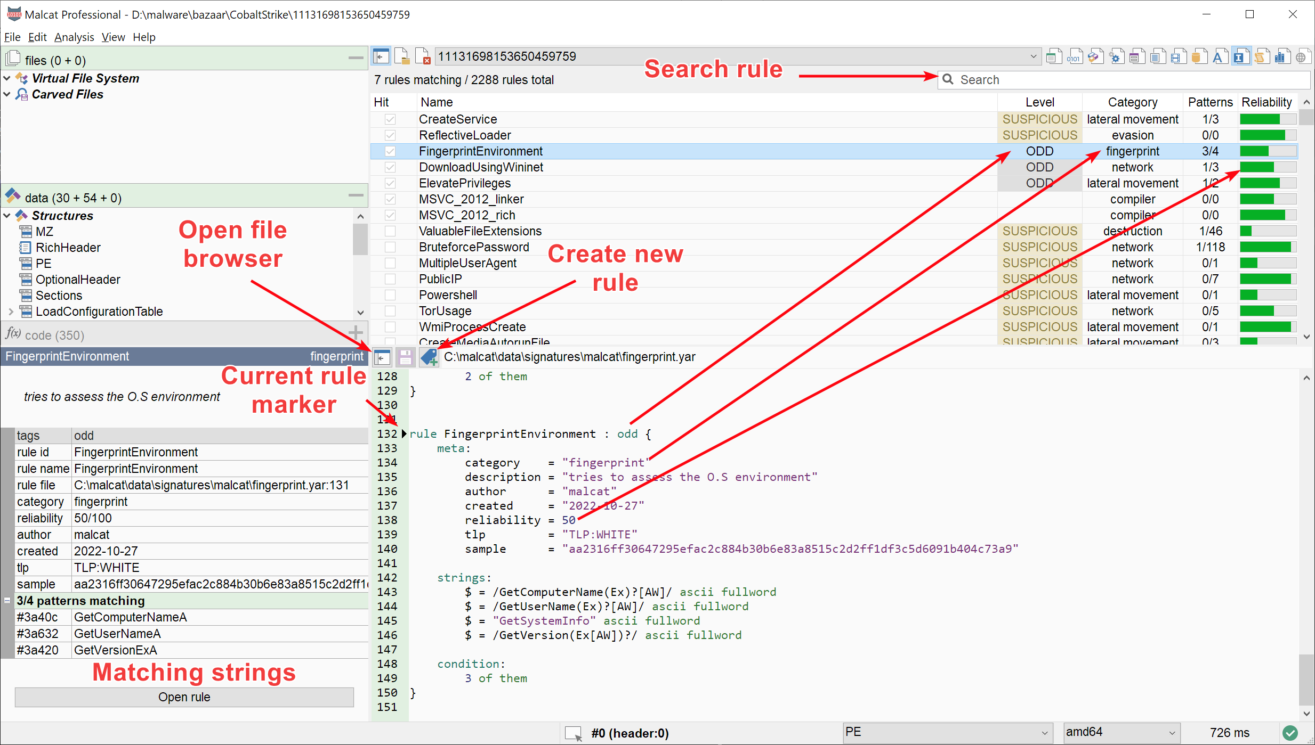Click the save rule floppy disk icon
1315x745 pixels.
pyautogui.click(x=405, y=357)
